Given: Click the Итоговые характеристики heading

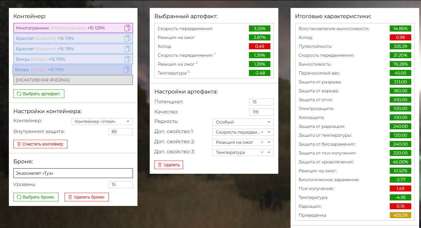Looking at the screenshot, I should click(333, 16).
